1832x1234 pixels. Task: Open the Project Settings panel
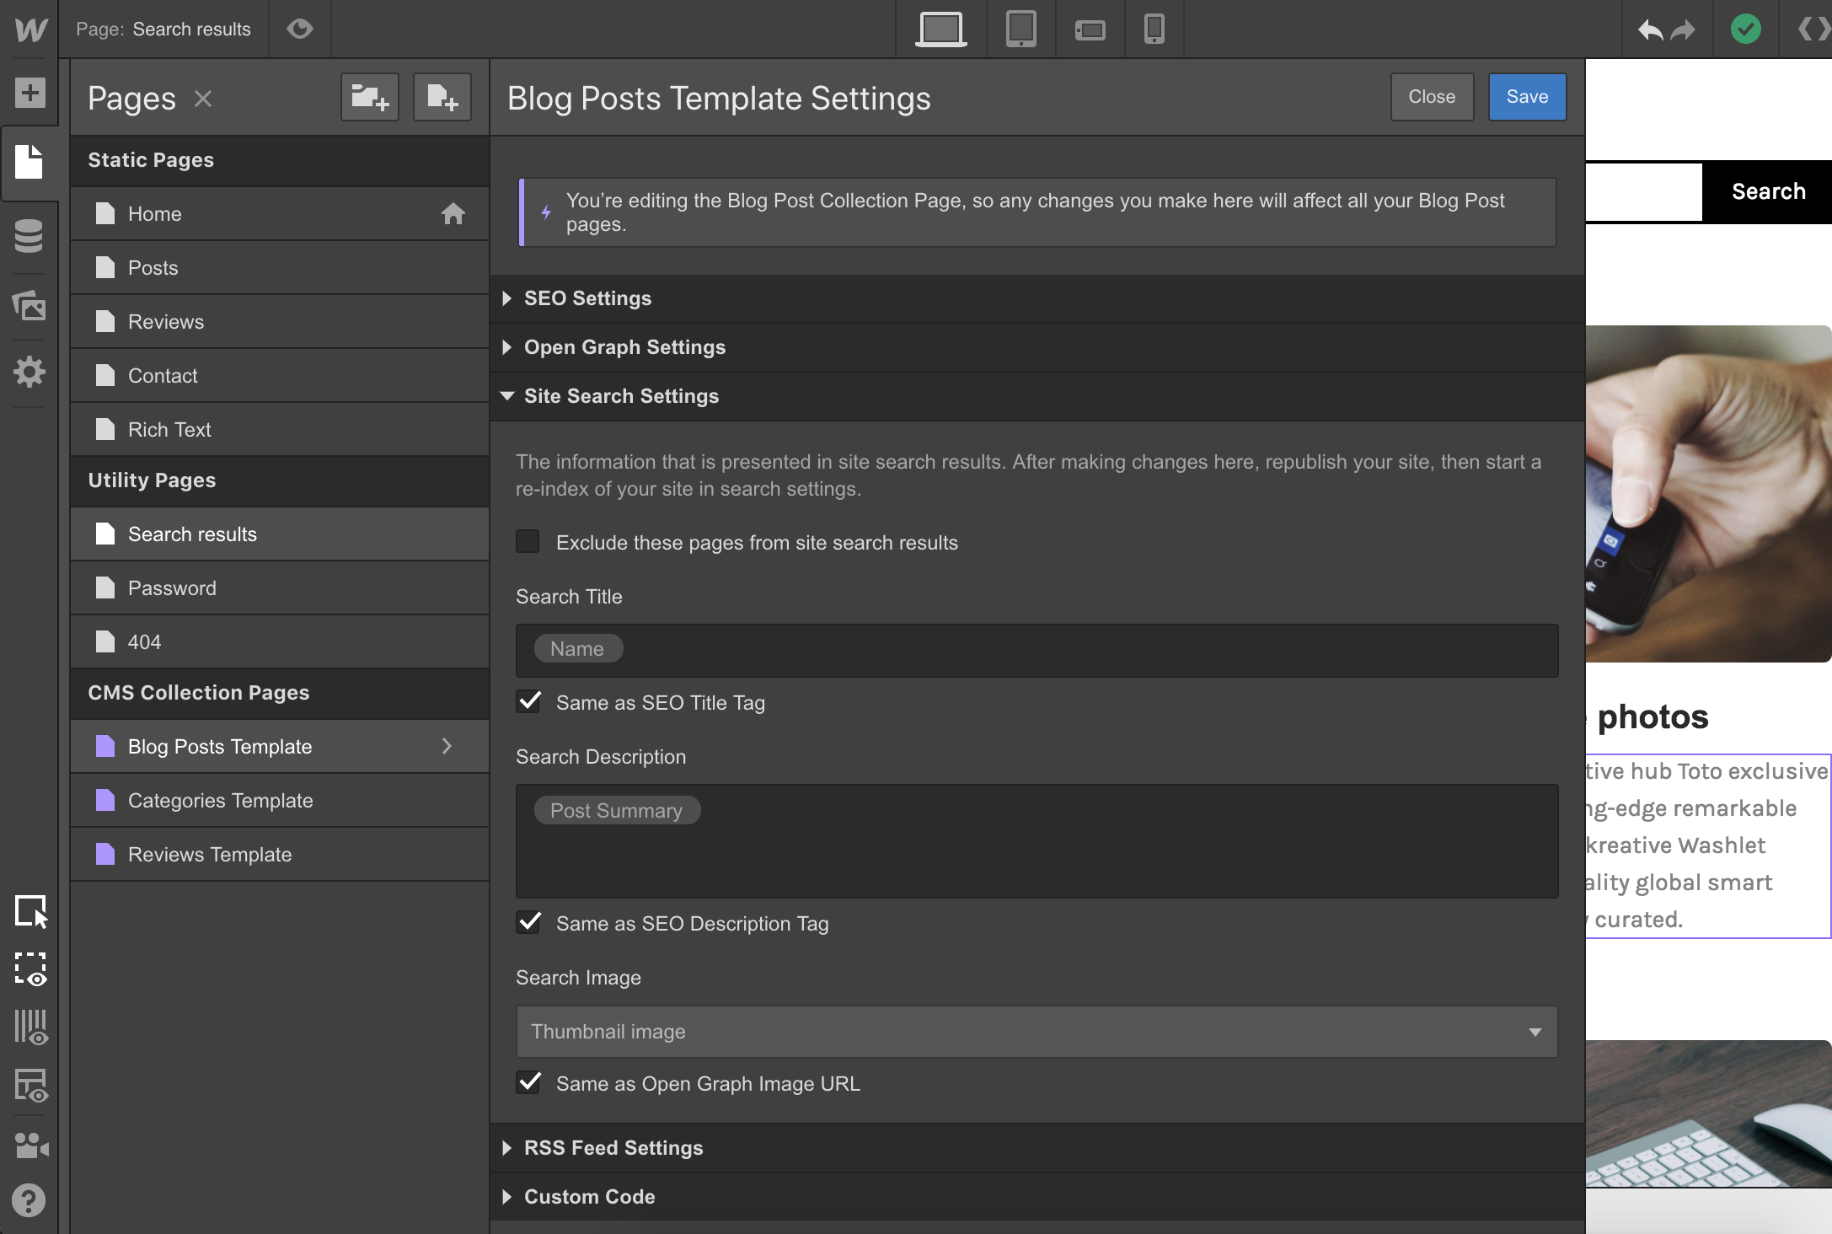point(29,372)
